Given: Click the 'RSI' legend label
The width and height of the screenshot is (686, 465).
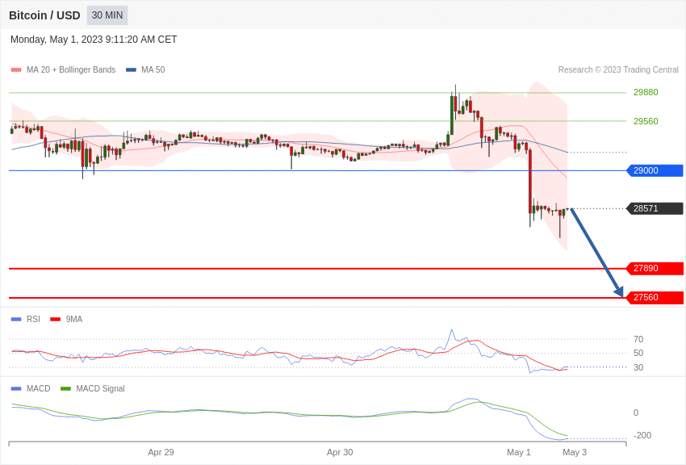Looking at the screenshot, I should (33, 320).
